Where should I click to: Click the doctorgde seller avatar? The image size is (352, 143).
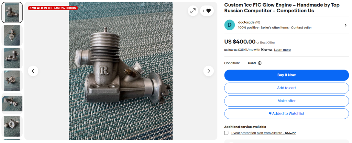point(229,25)
